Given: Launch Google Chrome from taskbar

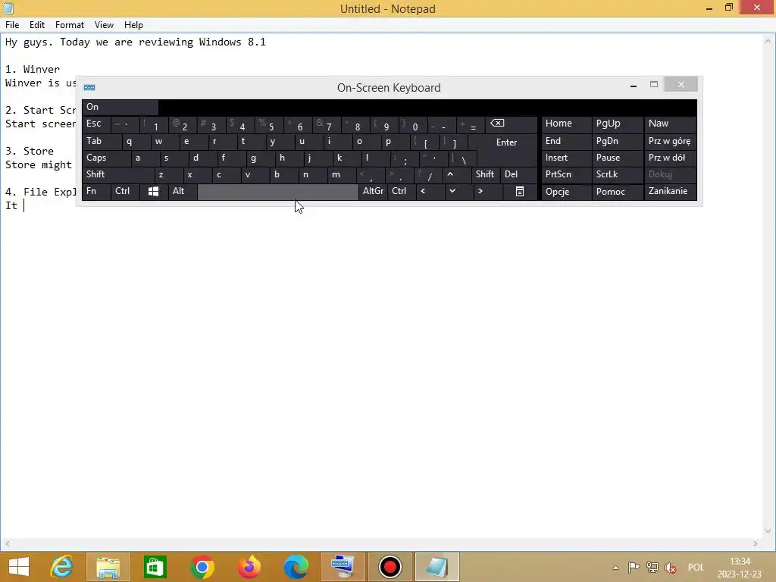Looking at the screenshot, I should 202,567.
